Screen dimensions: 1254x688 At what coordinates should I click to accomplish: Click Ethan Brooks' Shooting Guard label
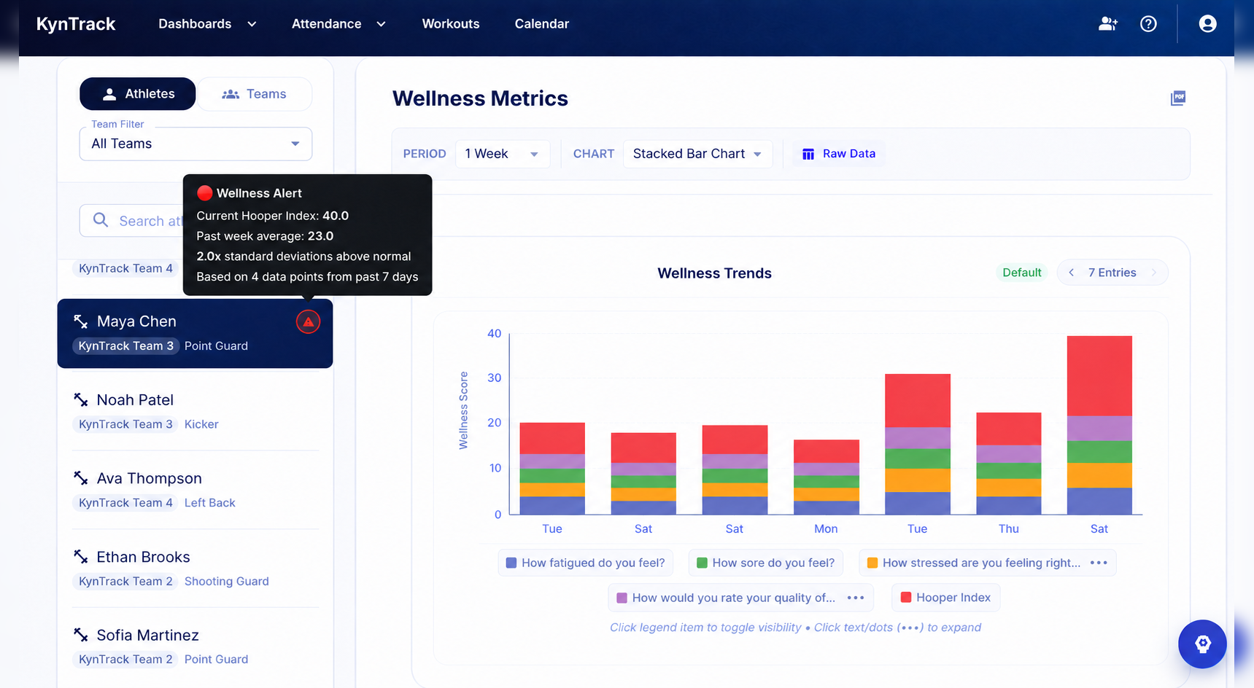pos(227,581)
